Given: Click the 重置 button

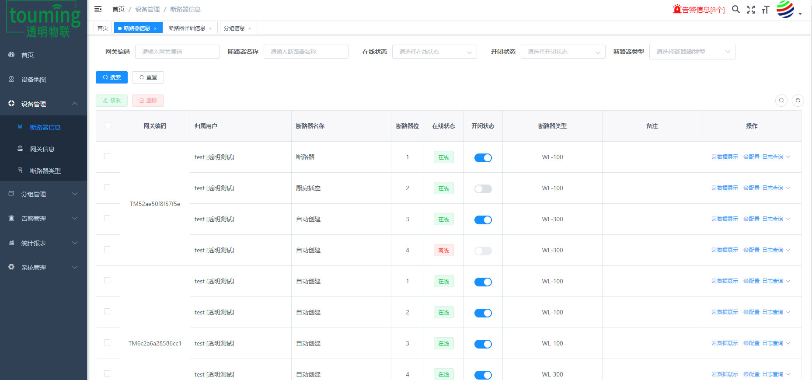Looking at the screenshot, I should [x=148, y=77].
